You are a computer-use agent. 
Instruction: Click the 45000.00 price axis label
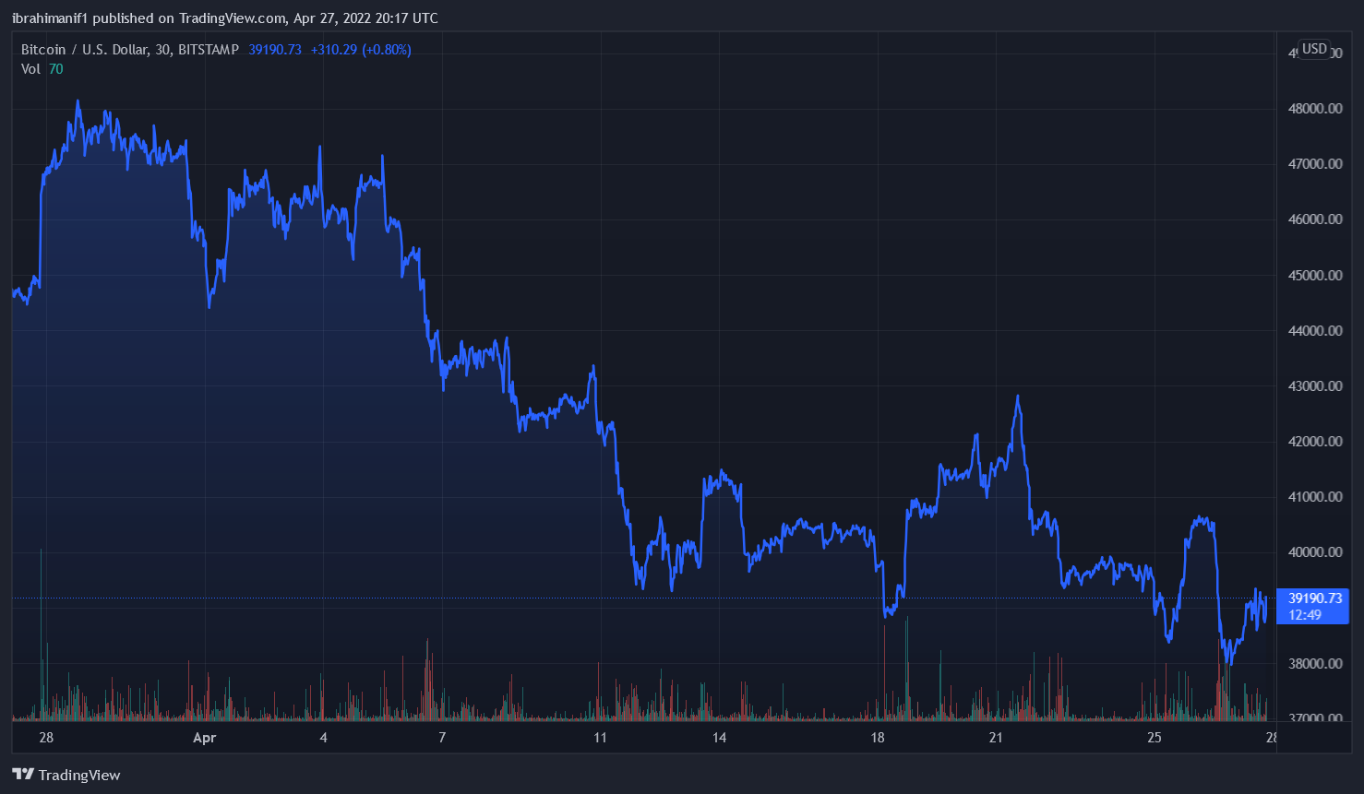point(1314,276)
